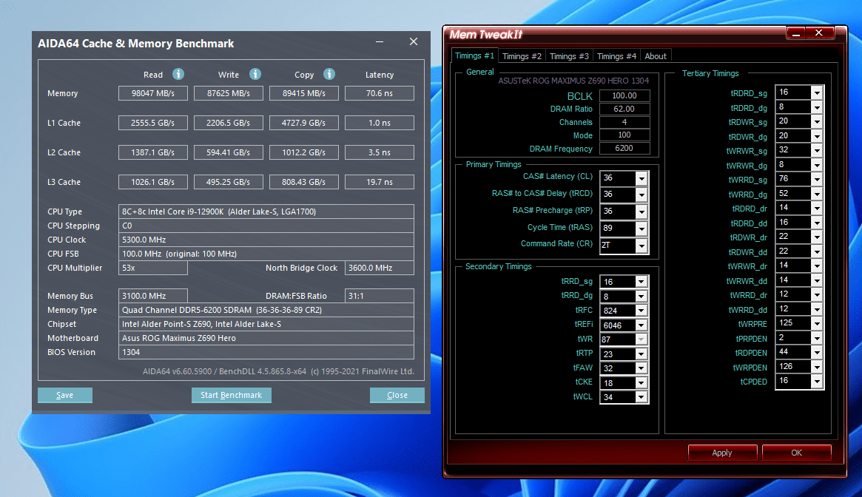
Task: Open the tFAW dropdown
Action: (x=641, y=368)
